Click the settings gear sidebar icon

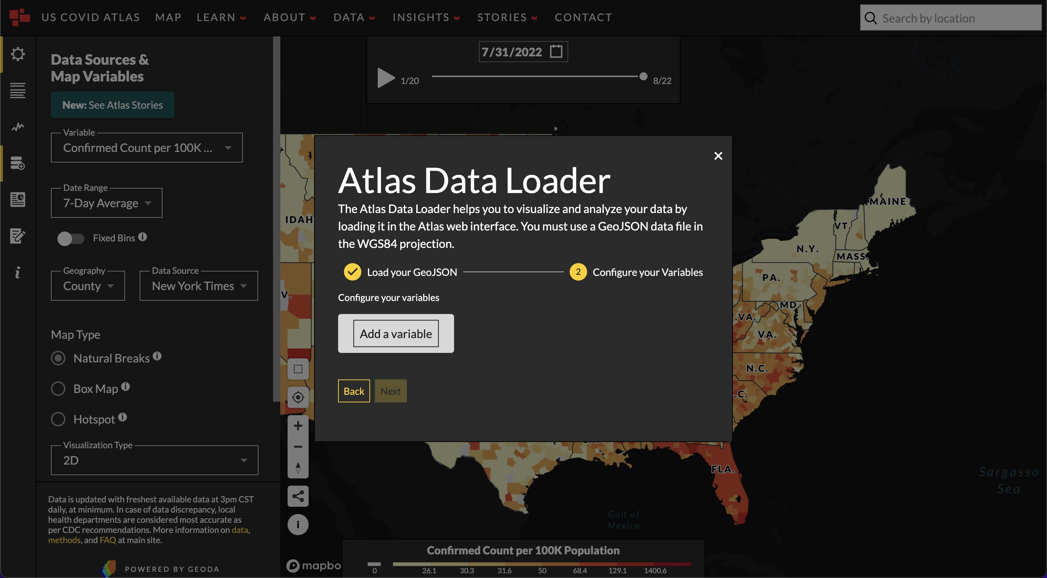[17, 54]
